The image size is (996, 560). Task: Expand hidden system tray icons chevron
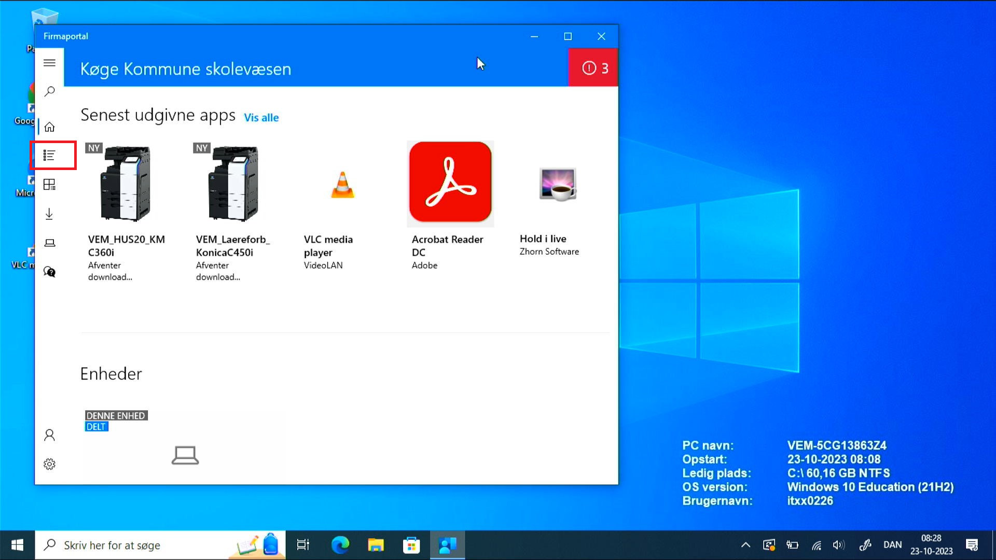(745, 545)
